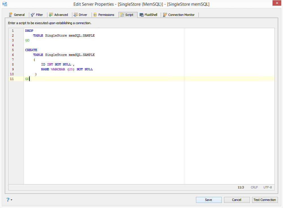Open the Driver tab
This screenshot has height=208, width=283.
(81, 15)
